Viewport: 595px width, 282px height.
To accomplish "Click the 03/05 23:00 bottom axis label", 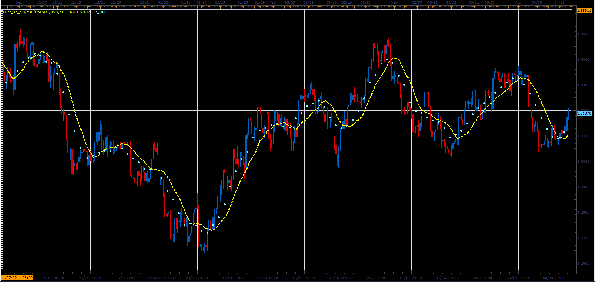I will [411, 278].
